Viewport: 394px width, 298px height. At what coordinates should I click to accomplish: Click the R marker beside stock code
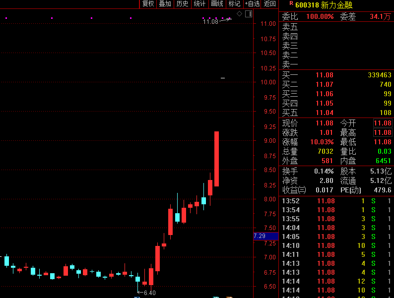coord(291,3)
